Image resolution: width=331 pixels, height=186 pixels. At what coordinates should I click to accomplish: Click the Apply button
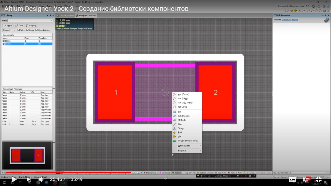(8, 25)
